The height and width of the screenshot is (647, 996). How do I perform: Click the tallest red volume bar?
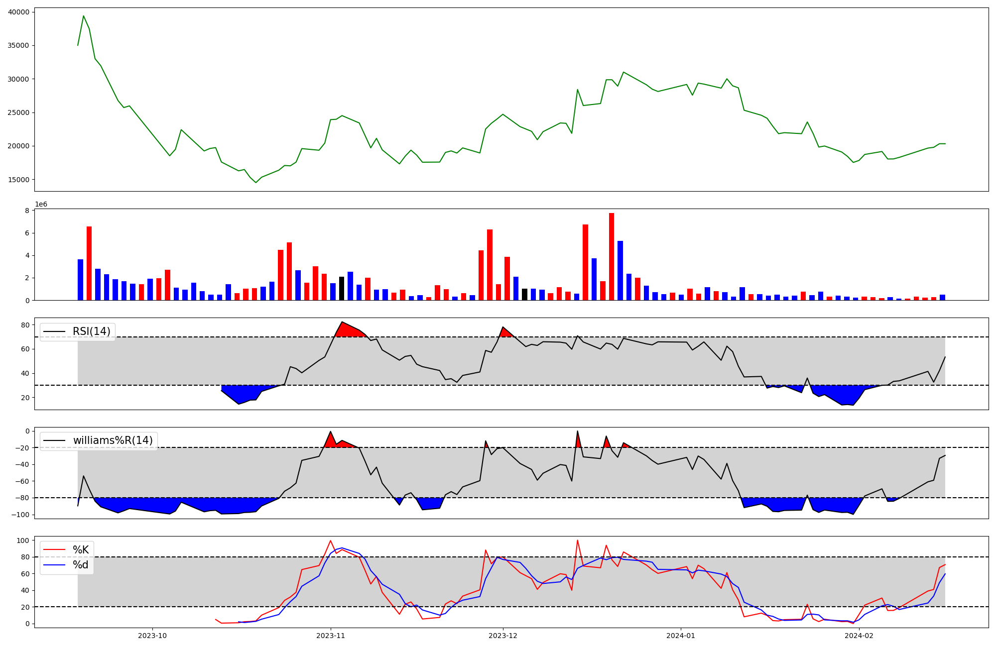(x=612, y=256)
